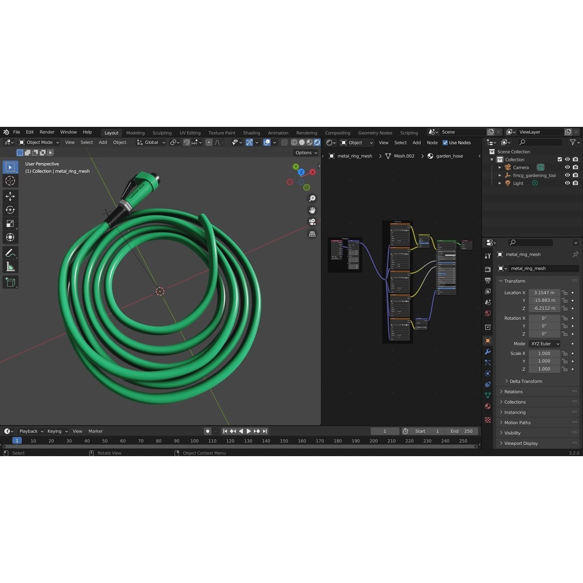
Task: Click frame 100 on the timeline ruler
Action: (194, 441)
